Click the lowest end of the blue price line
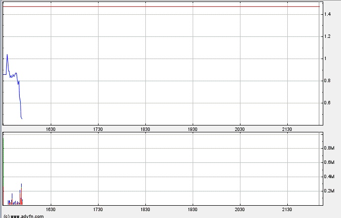The image size is (341, 218). point(22,118)
